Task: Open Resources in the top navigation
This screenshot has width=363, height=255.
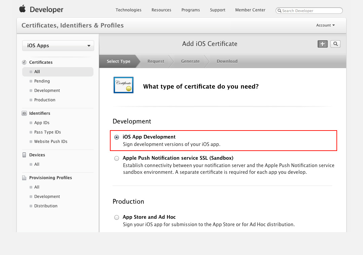Action: tap(161, 10)
